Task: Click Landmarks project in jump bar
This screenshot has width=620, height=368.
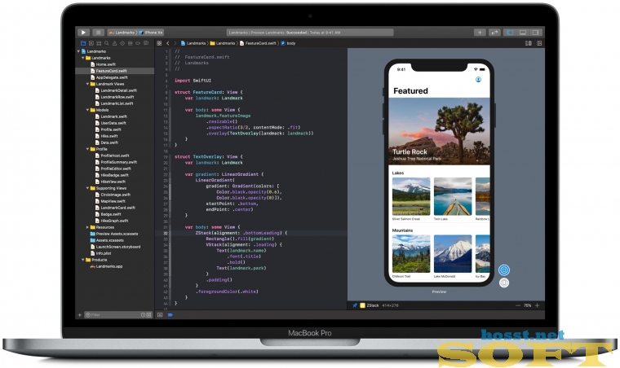Action: 193,43
